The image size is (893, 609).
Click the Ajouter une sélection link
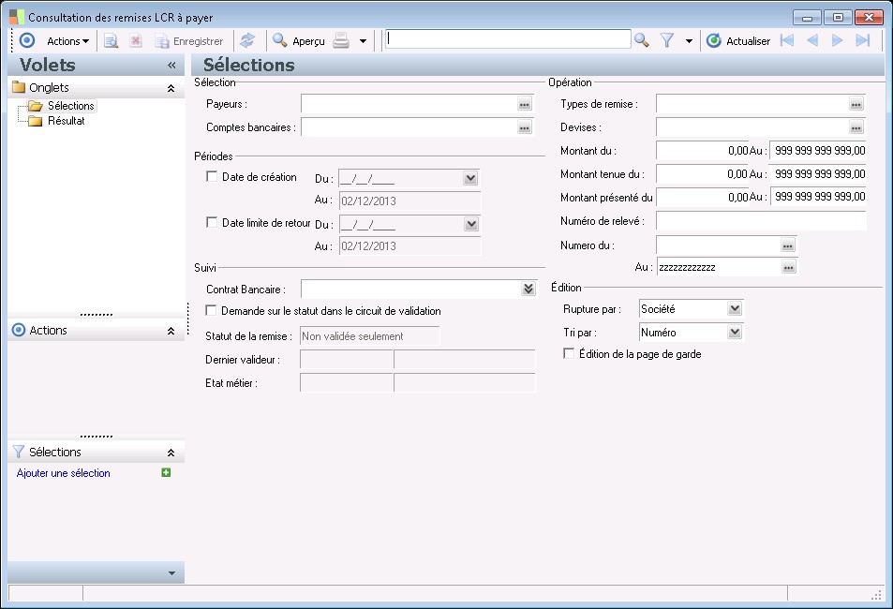click(x=64, y=473)
